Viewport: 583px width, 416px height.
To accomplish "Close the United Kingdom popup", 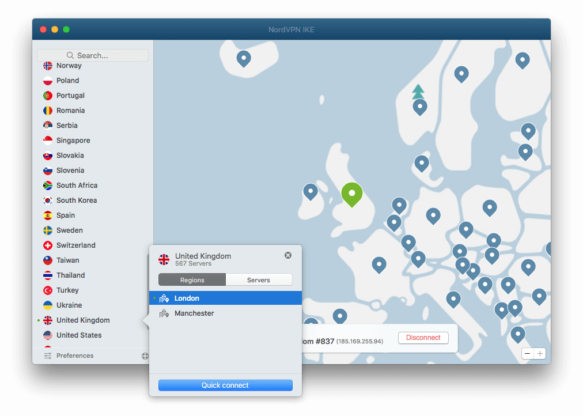I will point(288,255).
